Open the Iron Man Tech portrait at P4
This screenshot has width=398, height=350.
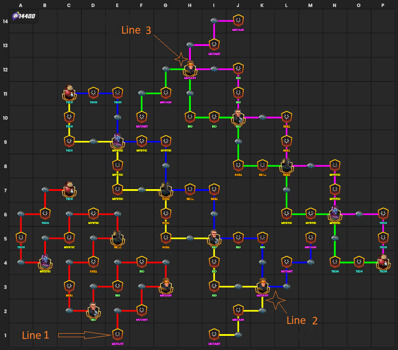click(x=383, y=262)
